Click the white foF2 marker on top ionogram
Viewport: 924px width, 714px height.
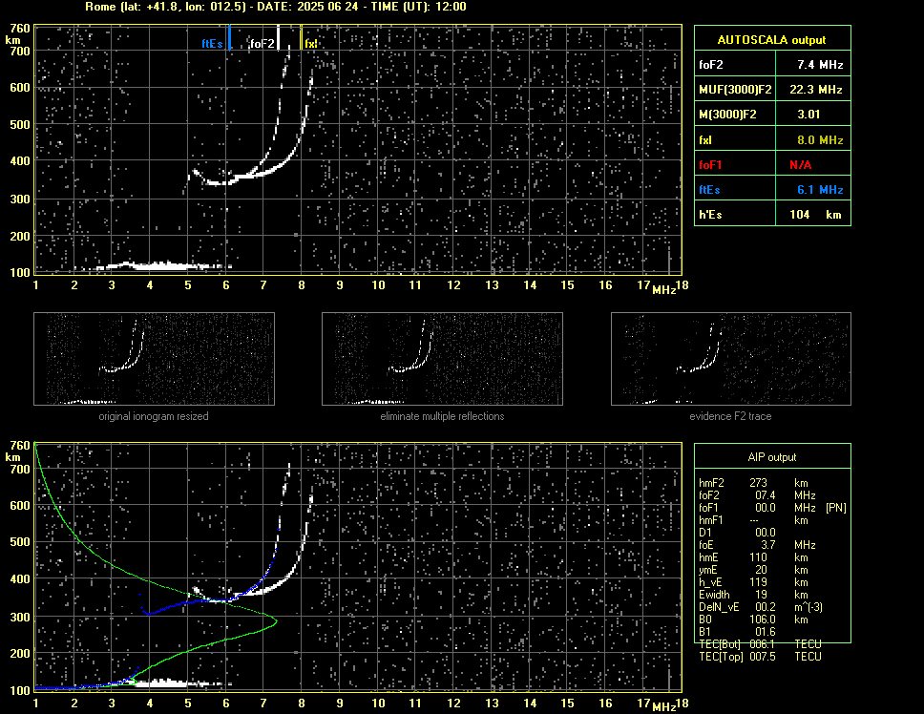[278, 37]
